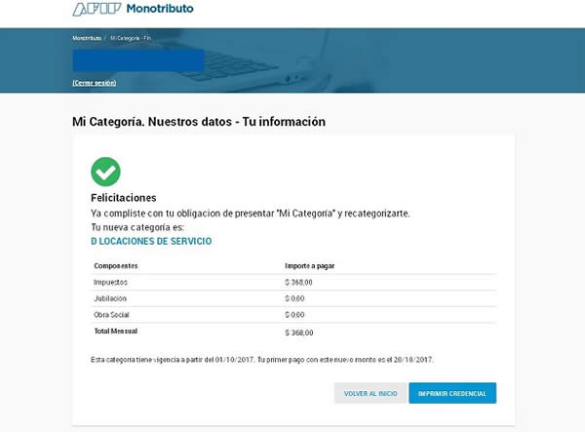Click the total $ 368,00 amount
This screenshot has height=432, width=585.
click(299, 333)
